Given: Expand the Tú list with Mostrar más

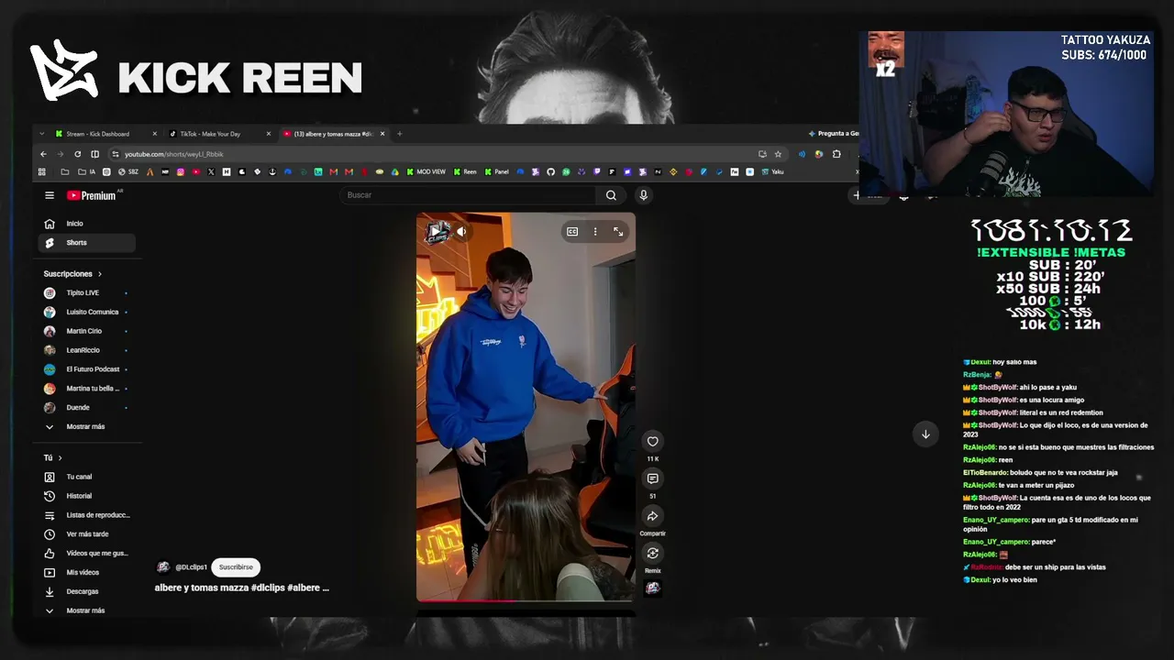Looking at the screenshot, I should click(87, 610).
